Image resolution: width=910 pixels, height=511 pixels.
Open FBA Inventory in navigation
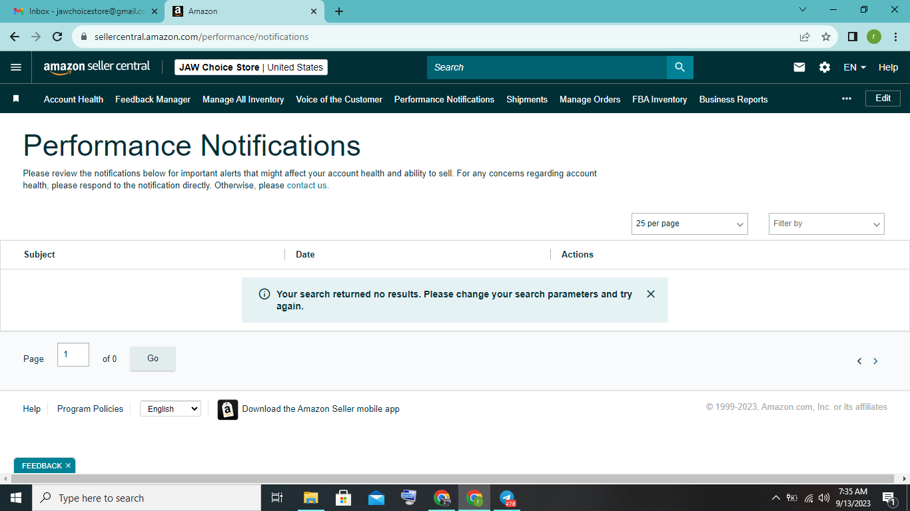(x=660, y=99)
